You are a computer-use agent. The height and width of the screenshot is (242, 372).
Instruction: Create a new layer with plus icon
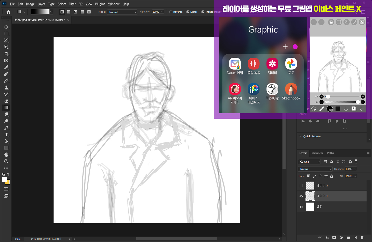pos(355,237)
